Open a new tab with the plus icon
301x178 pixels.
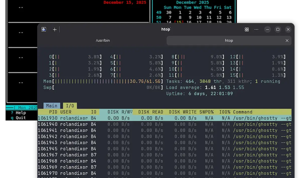pos(55,30)
